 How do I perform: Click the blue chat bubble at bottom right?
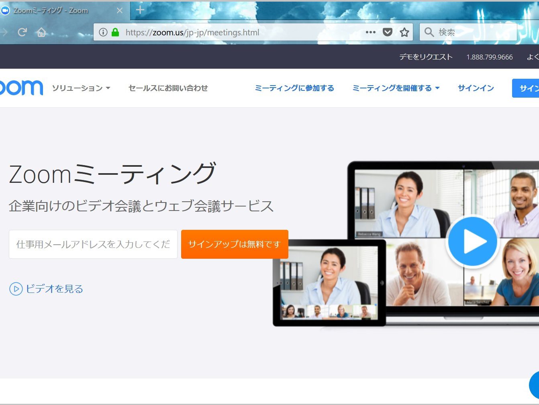tap(534, 385)
